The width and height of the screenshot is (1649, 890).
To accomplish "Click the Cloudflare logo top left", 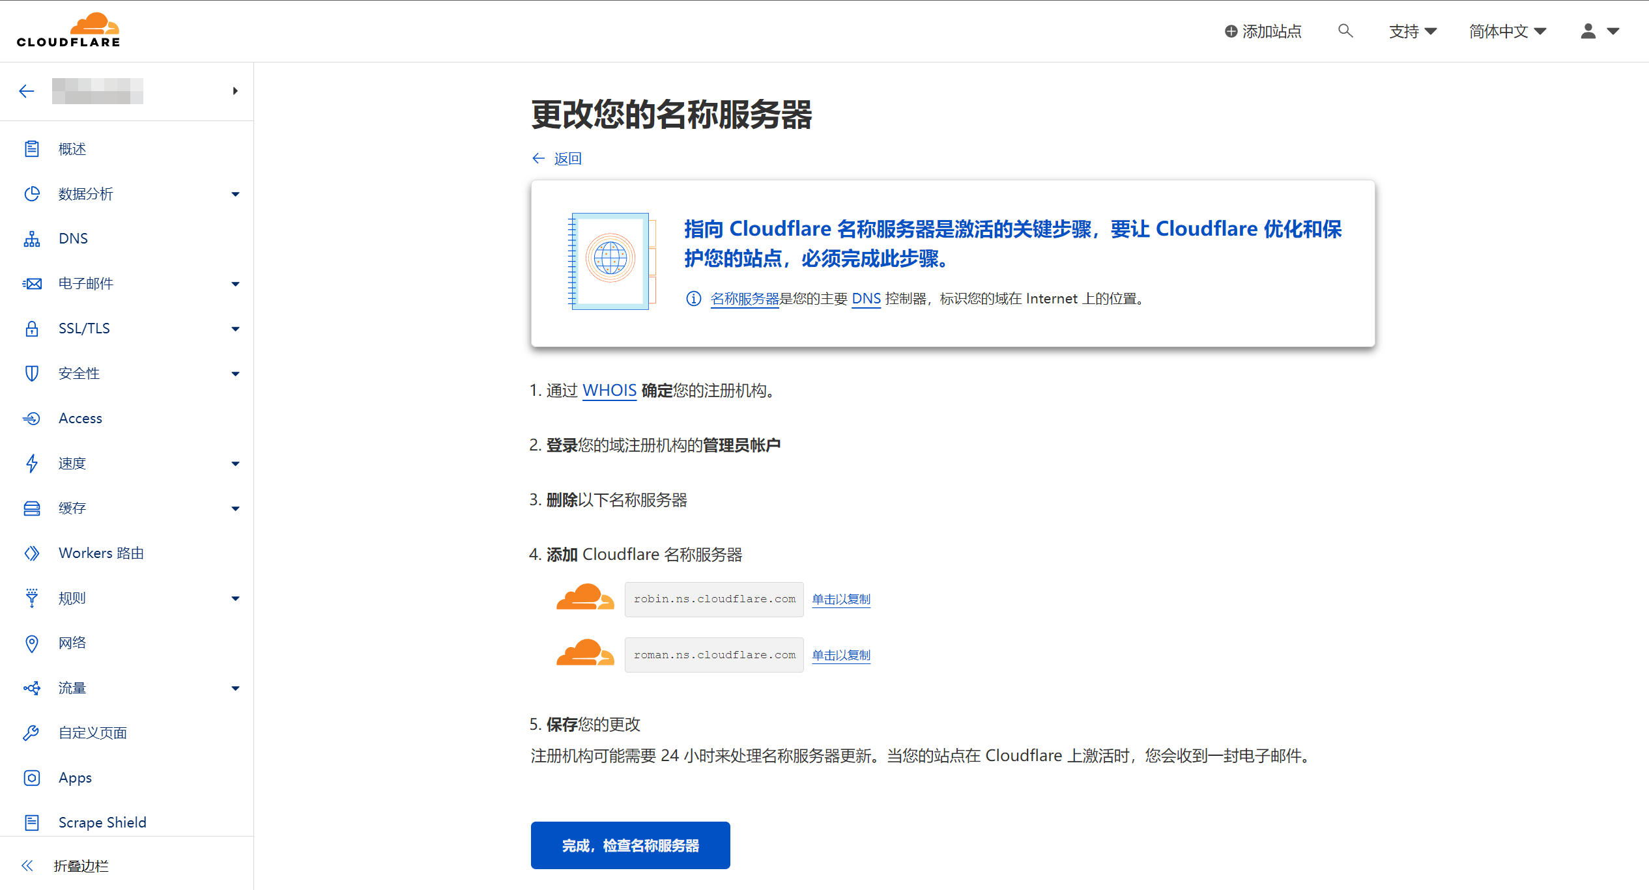I will tap(69, 29).
